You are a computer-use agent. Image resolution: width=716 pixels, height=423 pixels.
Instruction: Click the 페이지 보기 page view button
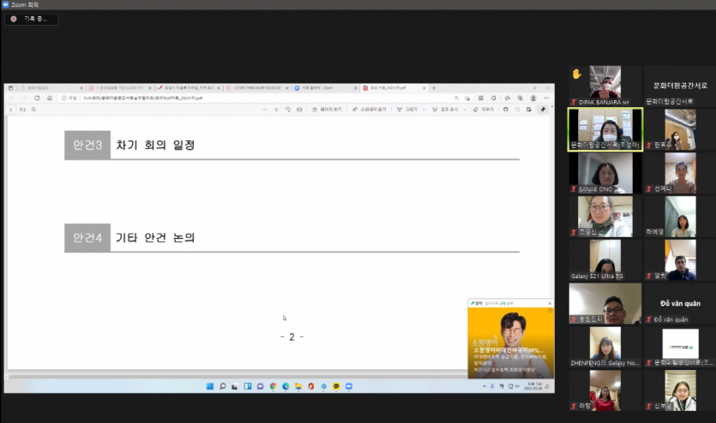(x=327, y=110)
